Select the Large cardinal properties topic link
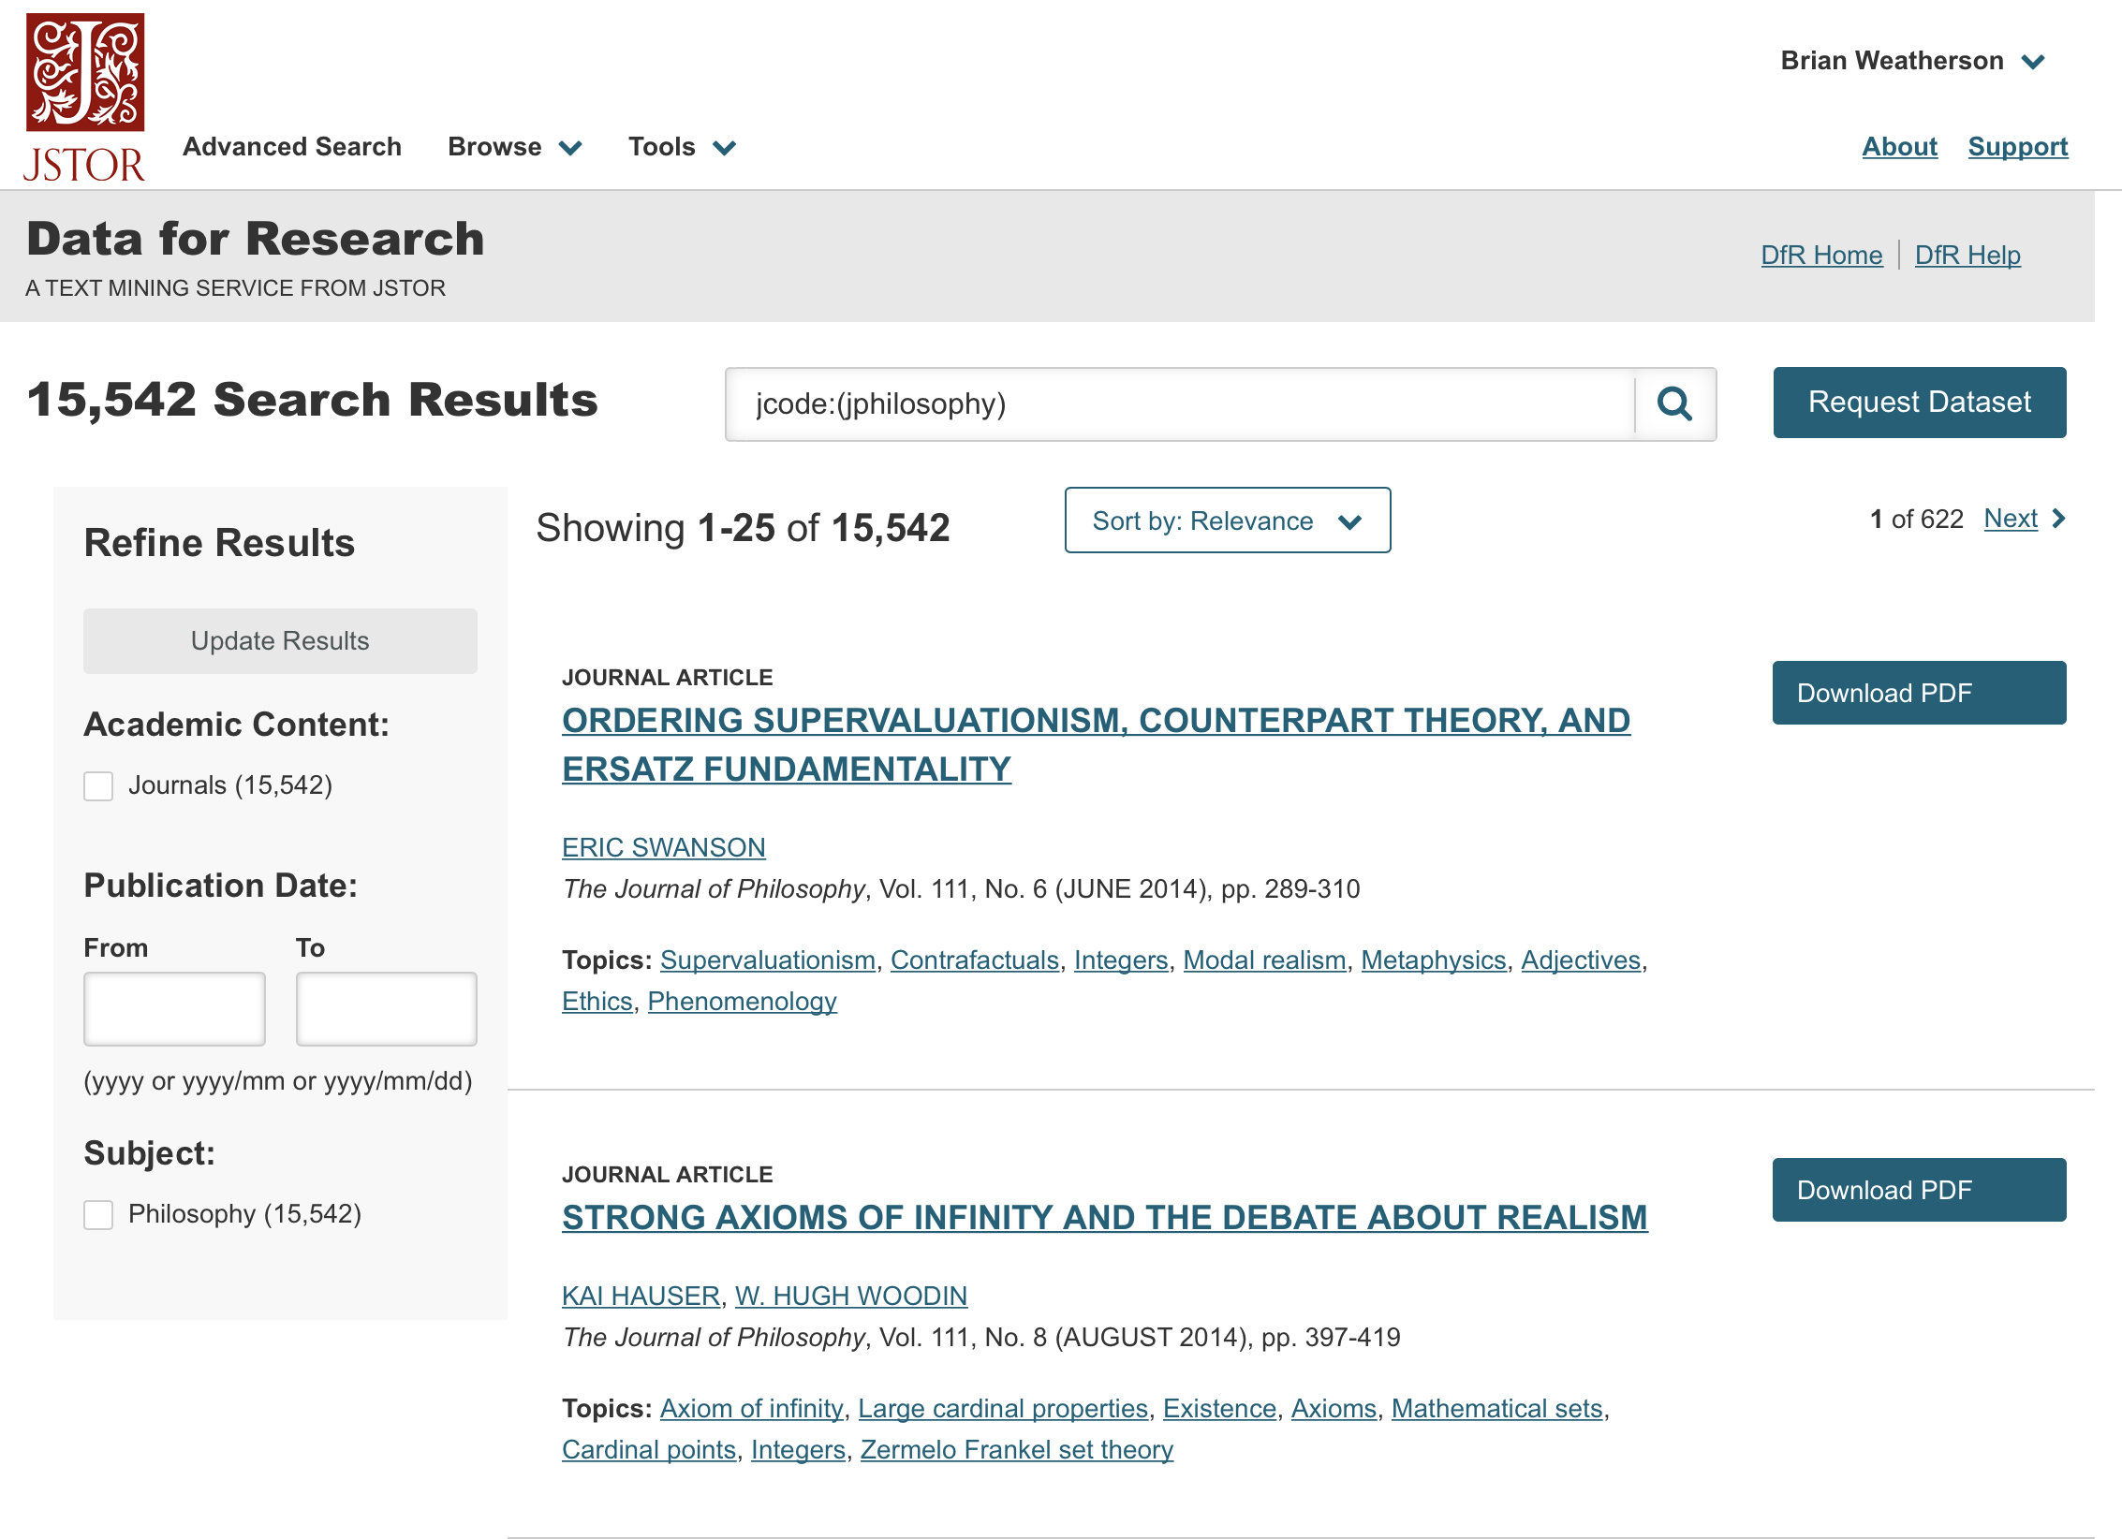 tap(1003, 1408)
